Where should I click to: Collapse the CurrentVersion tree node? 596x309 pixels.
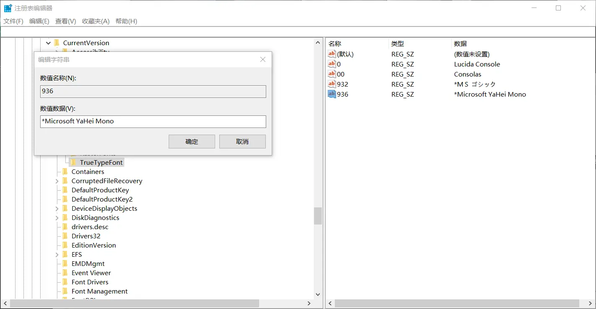(49, 43)
